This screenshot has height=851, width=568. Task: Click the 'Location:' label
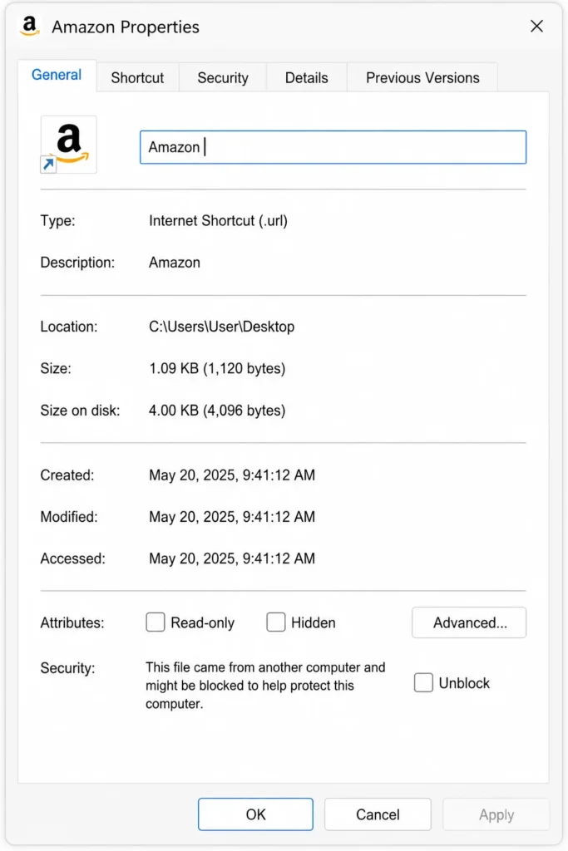tap(68, 326)
